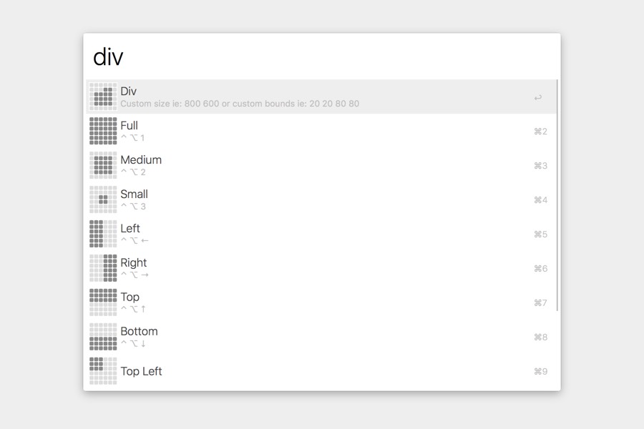The image size is (644, 429).
Task: Select the Top result label
Action: coord(130,297)
